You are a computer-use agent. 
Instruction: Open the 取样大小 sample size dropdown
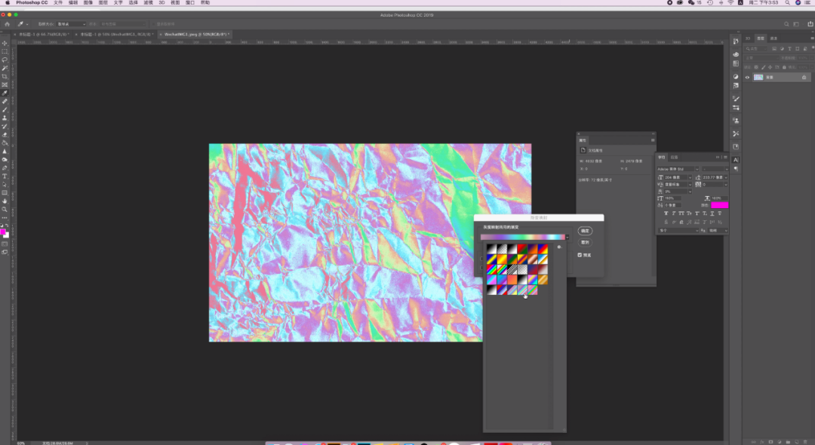click(x=72, y=24)
